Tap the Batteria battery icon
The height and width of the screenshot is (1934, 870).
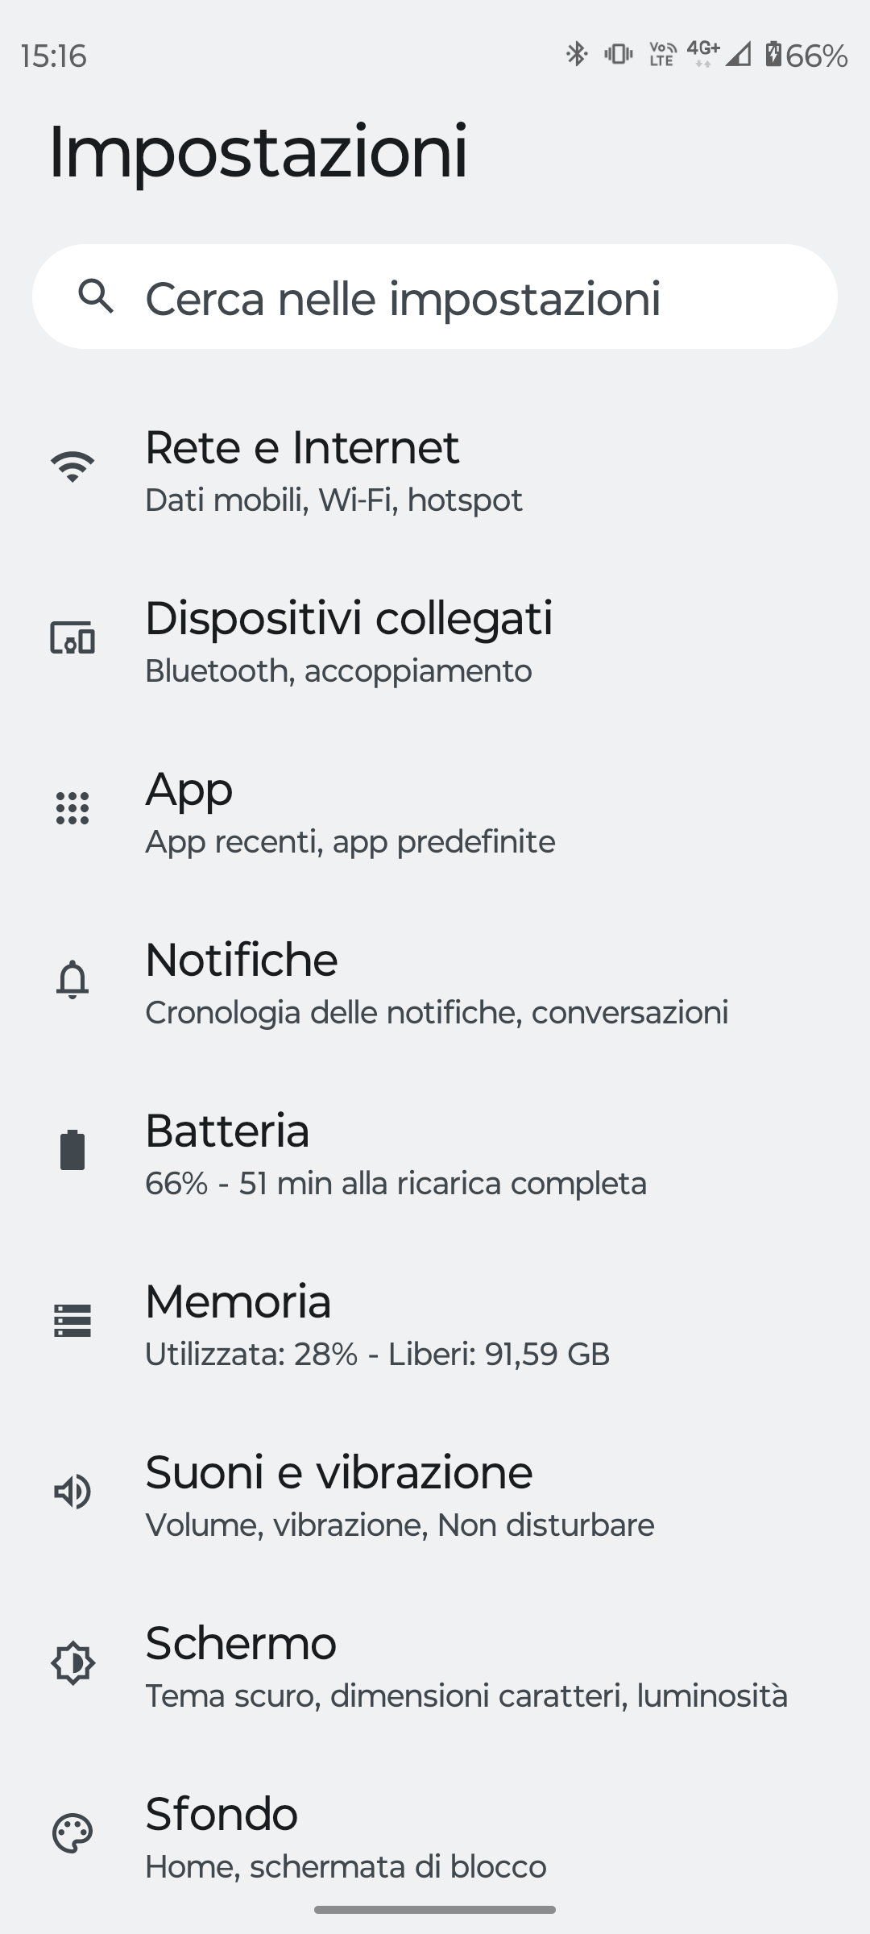click(x=72, y=1150)
